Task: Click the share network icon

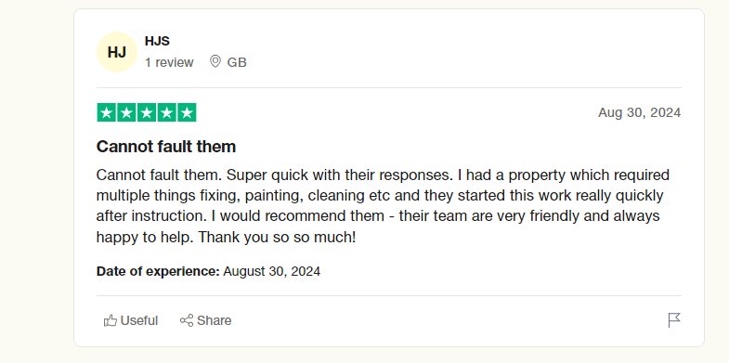Action: (x=187, y=320)
